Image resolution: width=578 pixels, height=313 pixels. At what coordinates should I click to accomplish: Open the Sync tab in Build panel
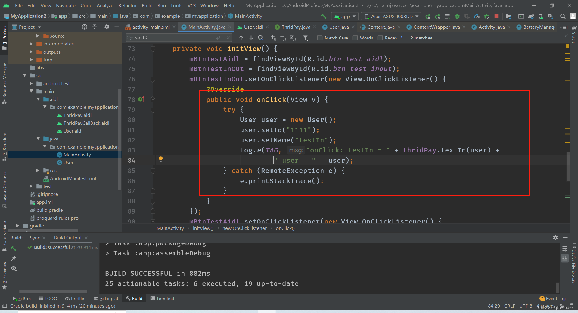click(x=35, y=238)
